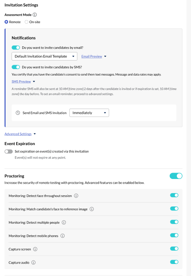
Task: Click info icon for Match candidate's face
Action: (91, 209)
